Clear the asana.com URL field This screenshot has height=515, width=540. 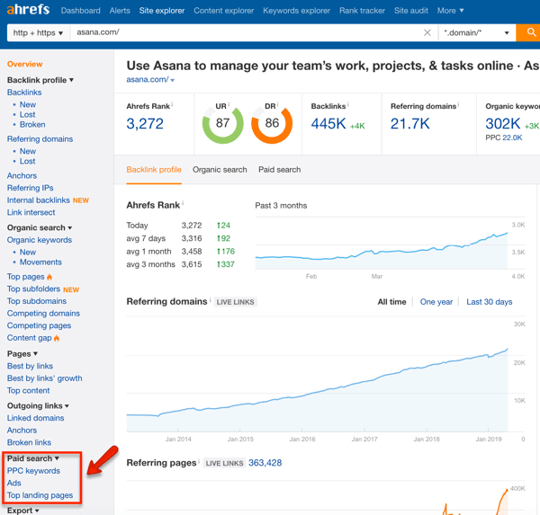pos(427,33)
